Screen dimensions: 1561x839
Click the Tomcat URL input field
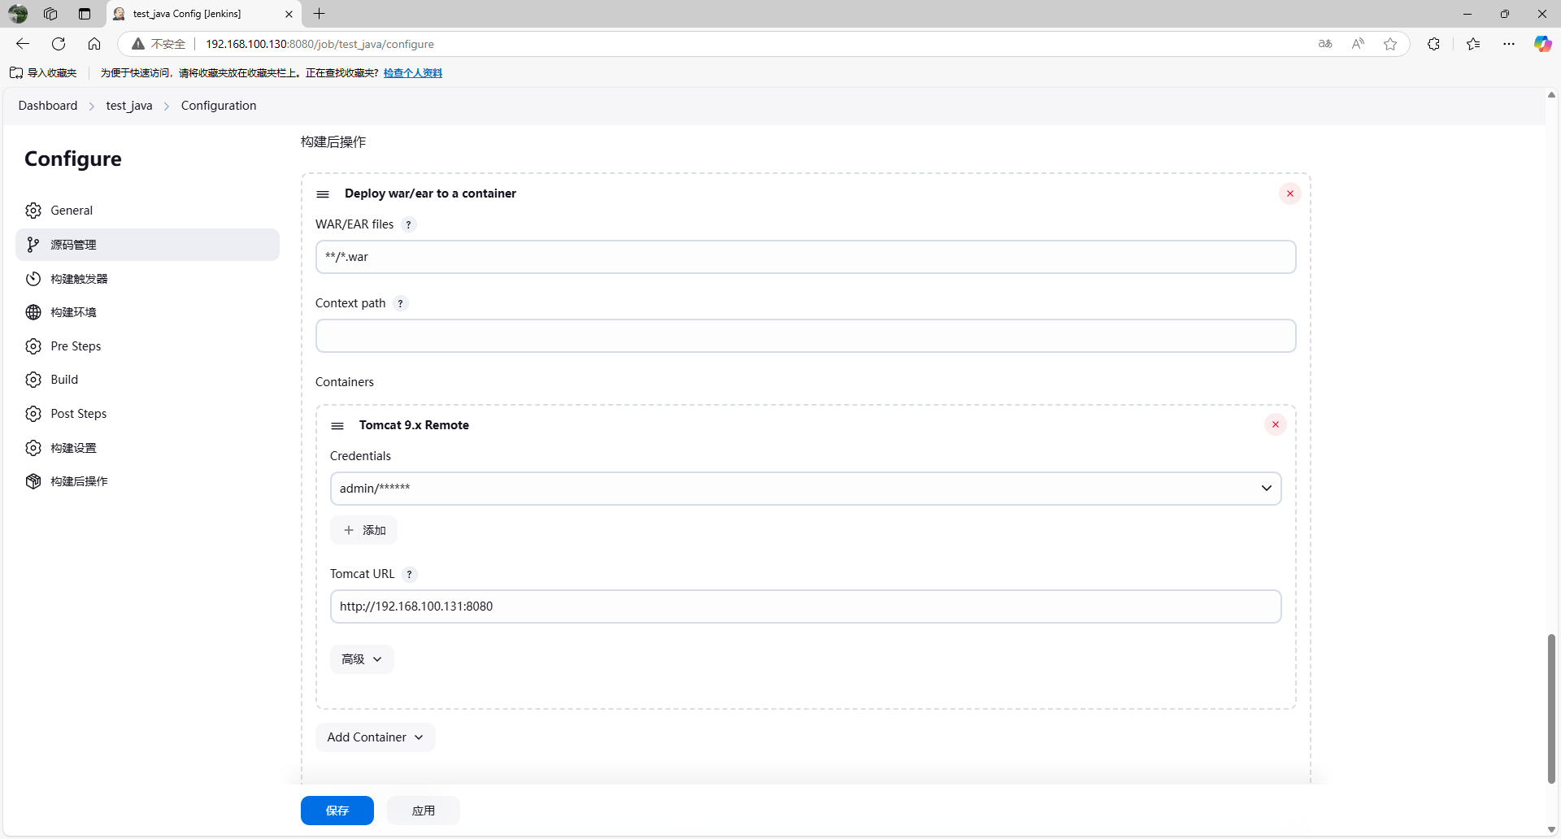pos(805,606)
